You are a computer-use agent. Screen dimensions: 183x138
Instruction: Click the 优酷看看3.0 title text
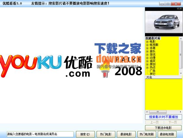[x=12, y=3]
